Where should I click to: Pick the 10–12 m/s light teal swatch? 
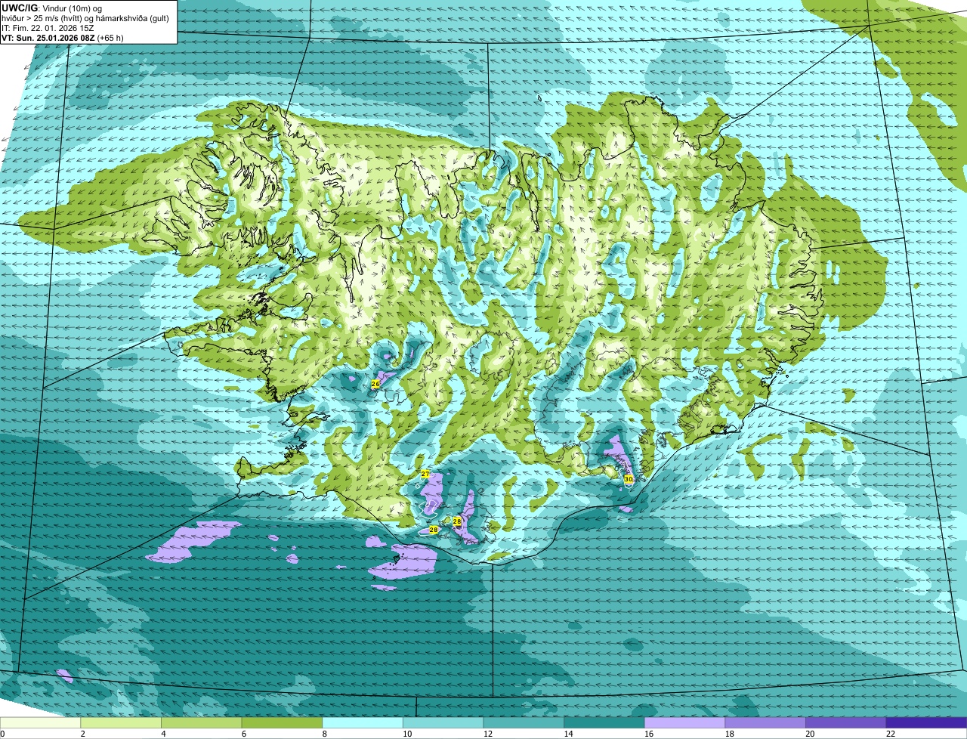[443, 723]
